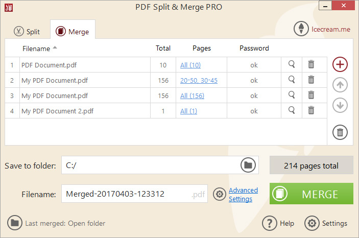Viewport: 359px width, 238px height.
Task: Preview PDF Document.pdf with magnifier icon
Action: pos(292,64)
